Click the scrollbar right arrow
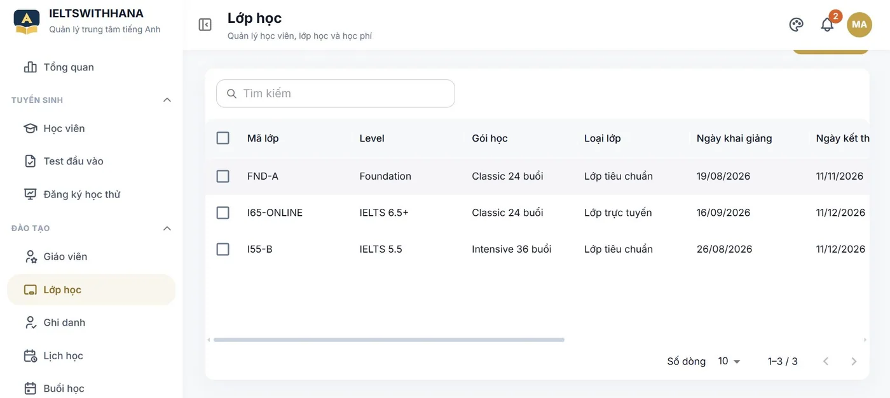 pos(865,340)
